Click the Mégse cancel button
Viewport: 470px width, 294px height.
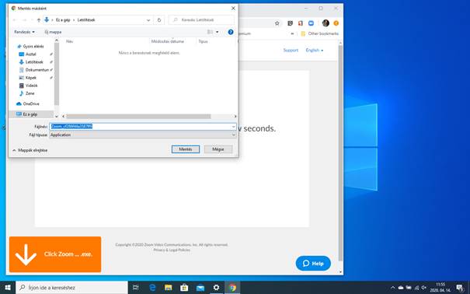click(x=218, y=149)
